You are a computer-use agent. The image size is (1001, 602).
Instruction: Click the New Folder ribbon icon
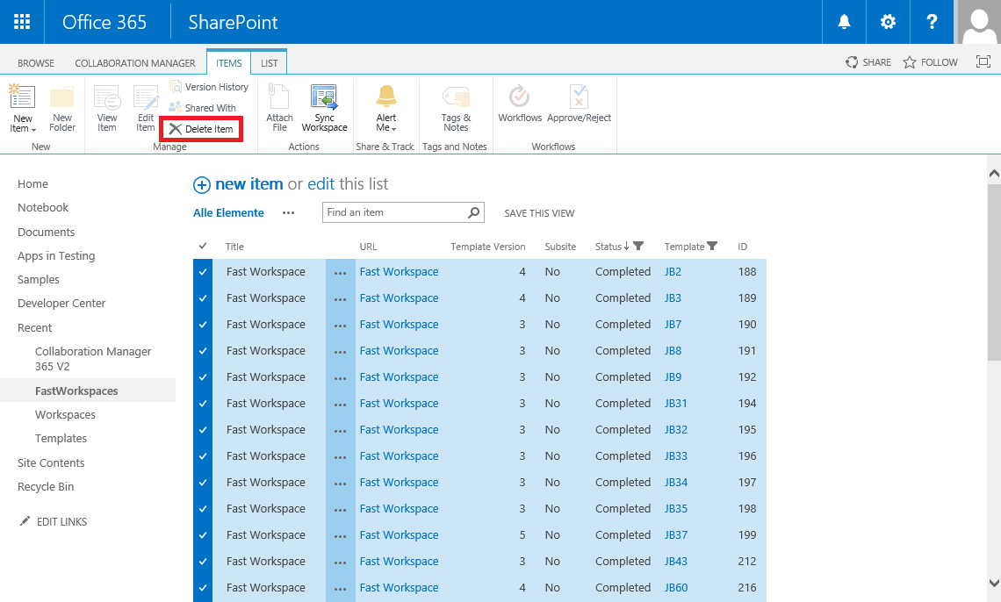click(x=62, y=109)
